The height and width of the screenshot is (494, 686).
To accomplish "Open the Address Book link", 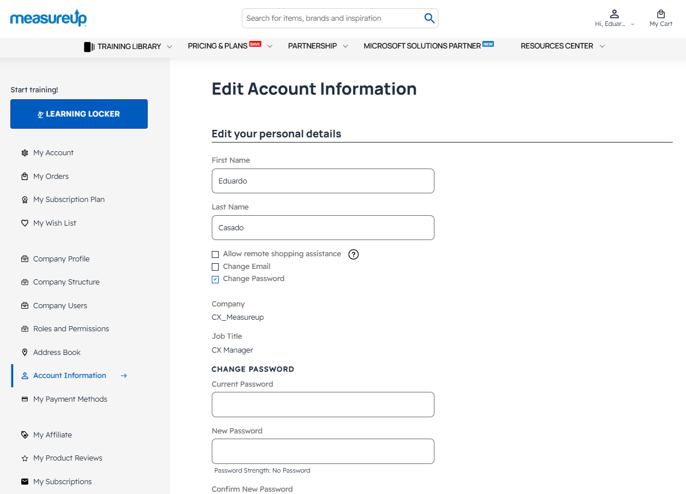I will click(57, 352).
